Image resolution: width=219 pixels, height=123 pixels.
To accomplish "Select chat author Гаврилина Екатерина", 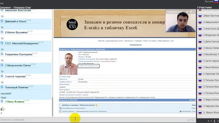I will click(x=18, y=54).
